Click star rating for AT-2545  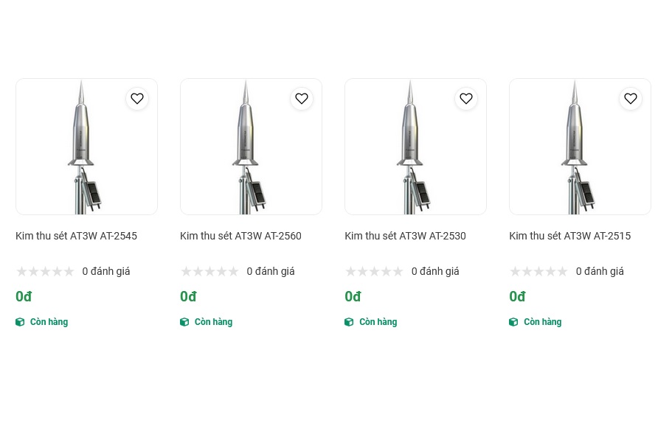(x=45, y=271)
